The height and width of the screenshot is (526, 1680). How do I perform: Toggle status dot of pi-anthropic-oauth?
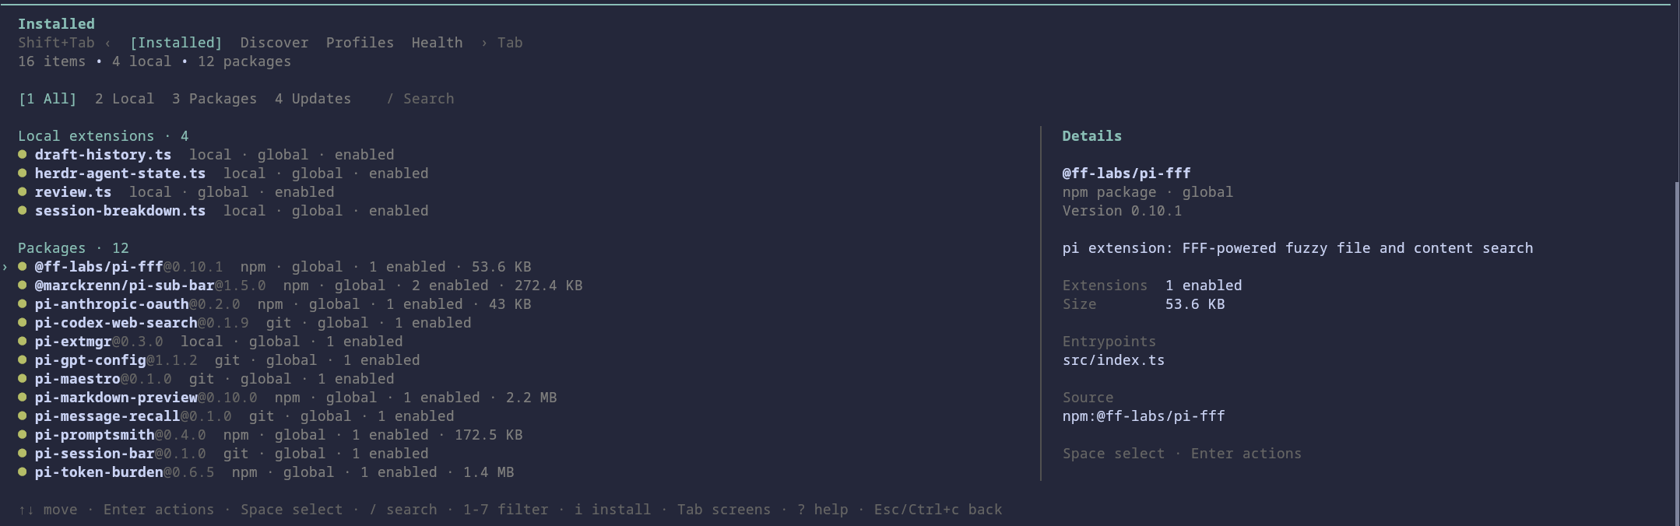tap(23, 304)
